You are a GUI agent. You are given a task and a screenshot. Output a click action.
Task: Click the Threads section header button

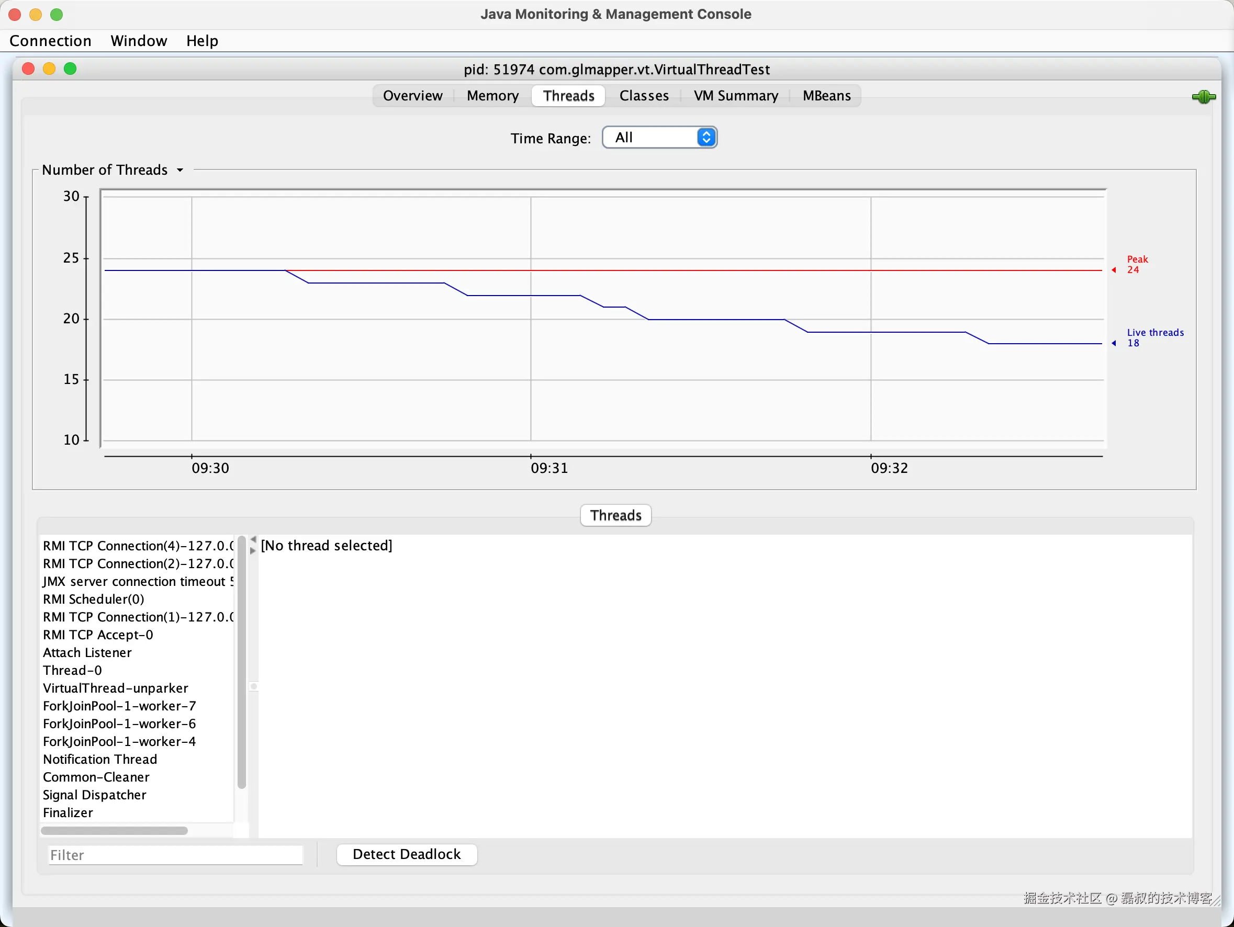tap(615, 515)
